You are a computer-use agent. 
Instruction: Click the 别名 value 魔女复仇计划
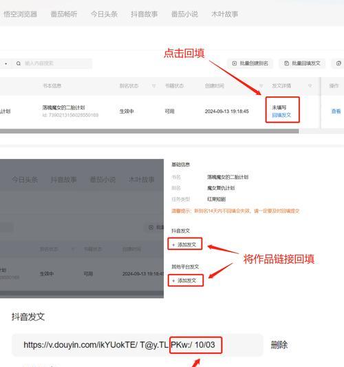221,188
